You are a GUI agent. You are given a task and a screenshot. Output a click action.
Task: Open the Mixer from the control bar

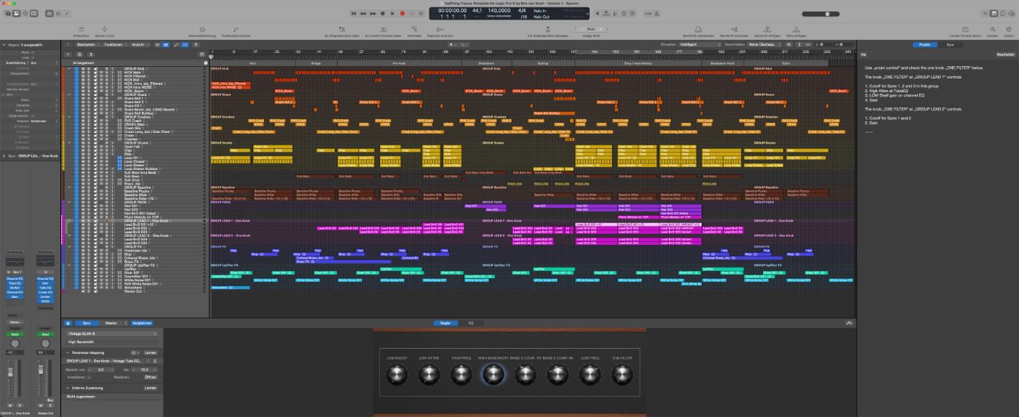point(58,13)
